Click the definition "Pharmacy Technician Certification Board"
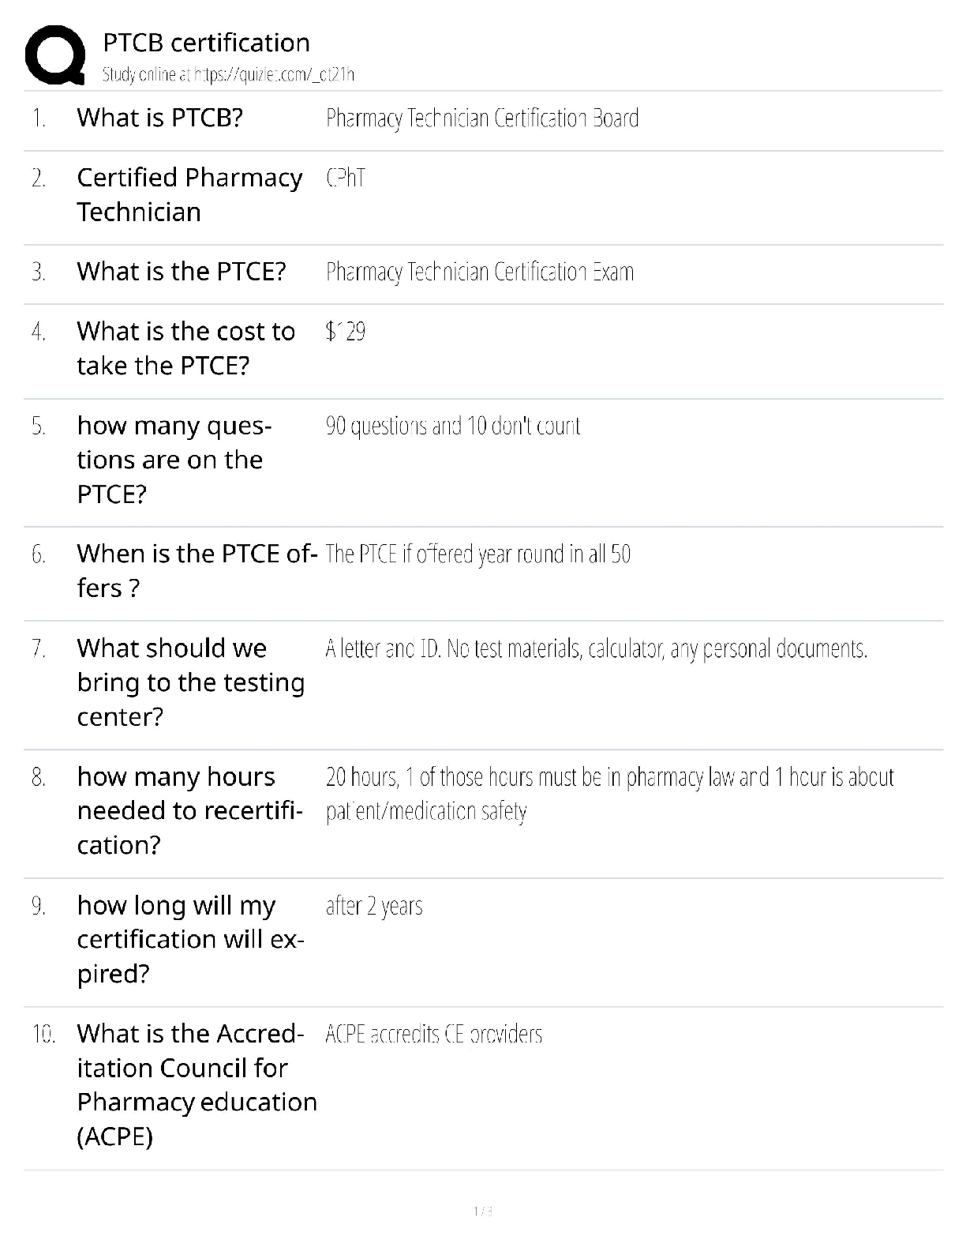The height and width of the screenshot is (1251, 966). coord(481,118)
